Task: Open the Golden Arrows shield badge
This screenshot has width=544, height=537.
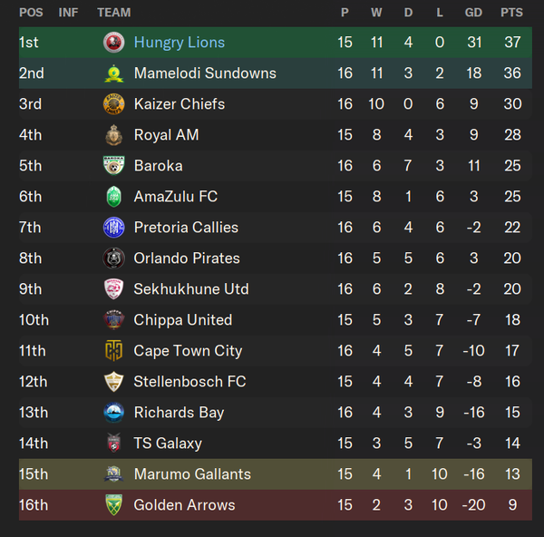Action: (x=114, y=504)
